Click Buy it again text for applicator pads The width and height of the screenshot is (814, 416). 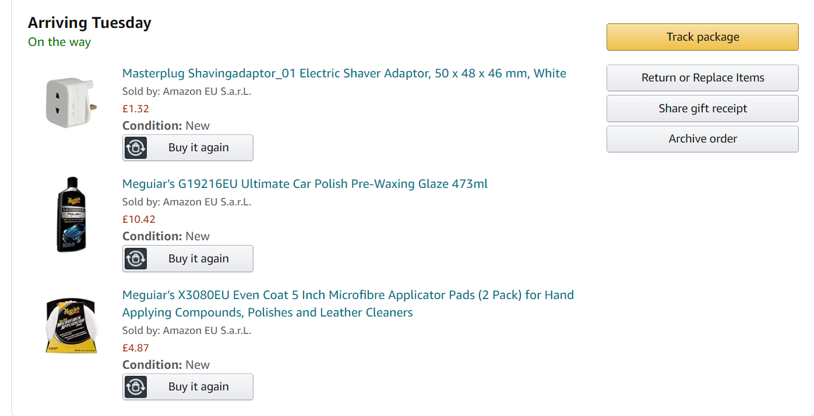(198, 387)
